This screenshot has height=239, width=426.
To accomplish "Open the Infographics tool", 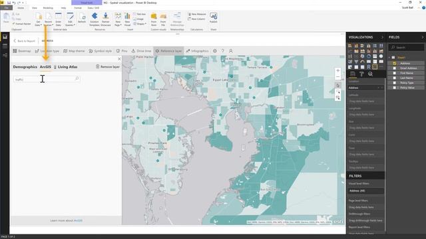I will point(197,51).
